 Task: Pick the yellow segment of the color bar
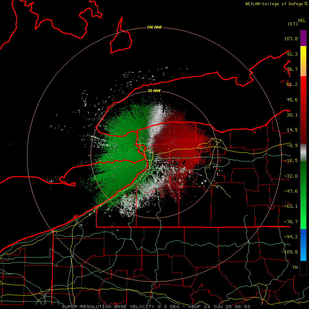pyautogui.click(x=303, y=61)
